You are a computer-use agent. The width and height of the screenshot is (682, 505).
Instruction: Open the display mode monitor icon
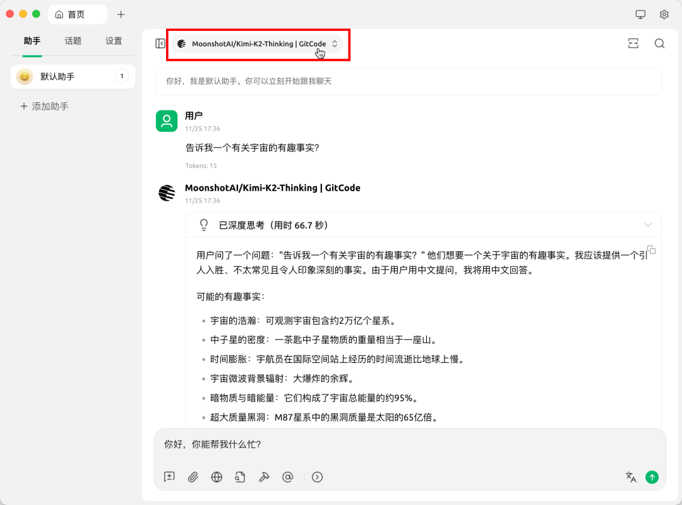click(640, 15)
